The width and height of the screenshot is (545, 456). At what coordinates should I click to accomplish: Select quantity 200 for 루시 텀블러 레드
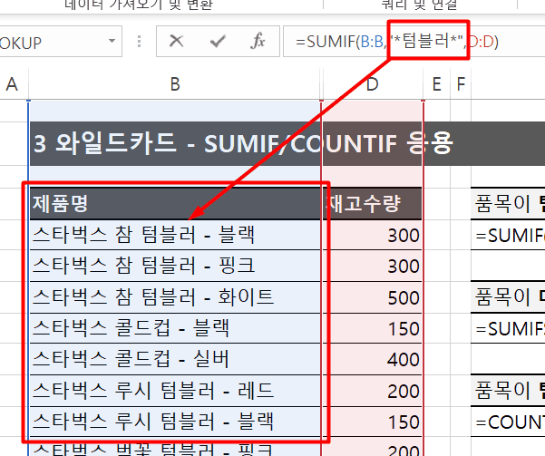tap(373, 391)
